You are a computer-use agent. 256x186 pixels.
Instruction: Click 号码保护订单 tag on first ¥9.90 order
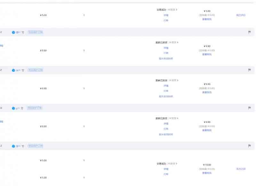(x=35, y=32)
